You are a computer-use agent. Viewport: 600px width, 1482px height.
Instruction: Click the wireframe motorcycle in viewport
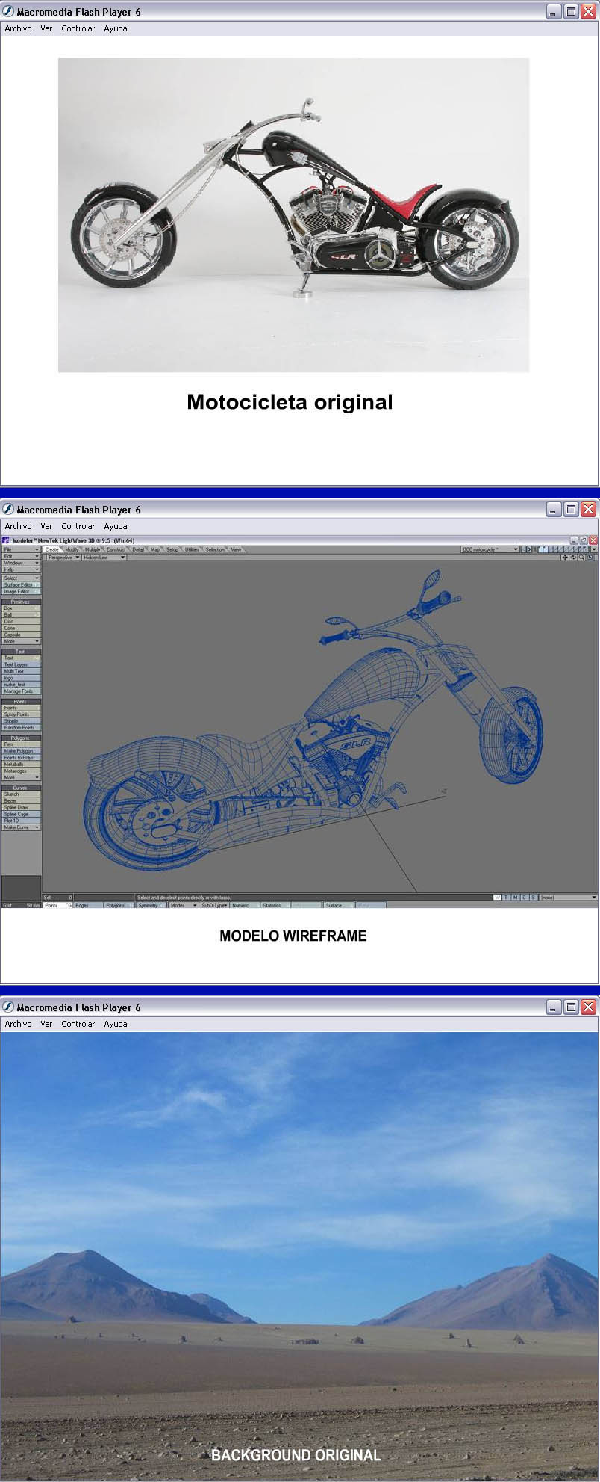[x=313, y=722]
